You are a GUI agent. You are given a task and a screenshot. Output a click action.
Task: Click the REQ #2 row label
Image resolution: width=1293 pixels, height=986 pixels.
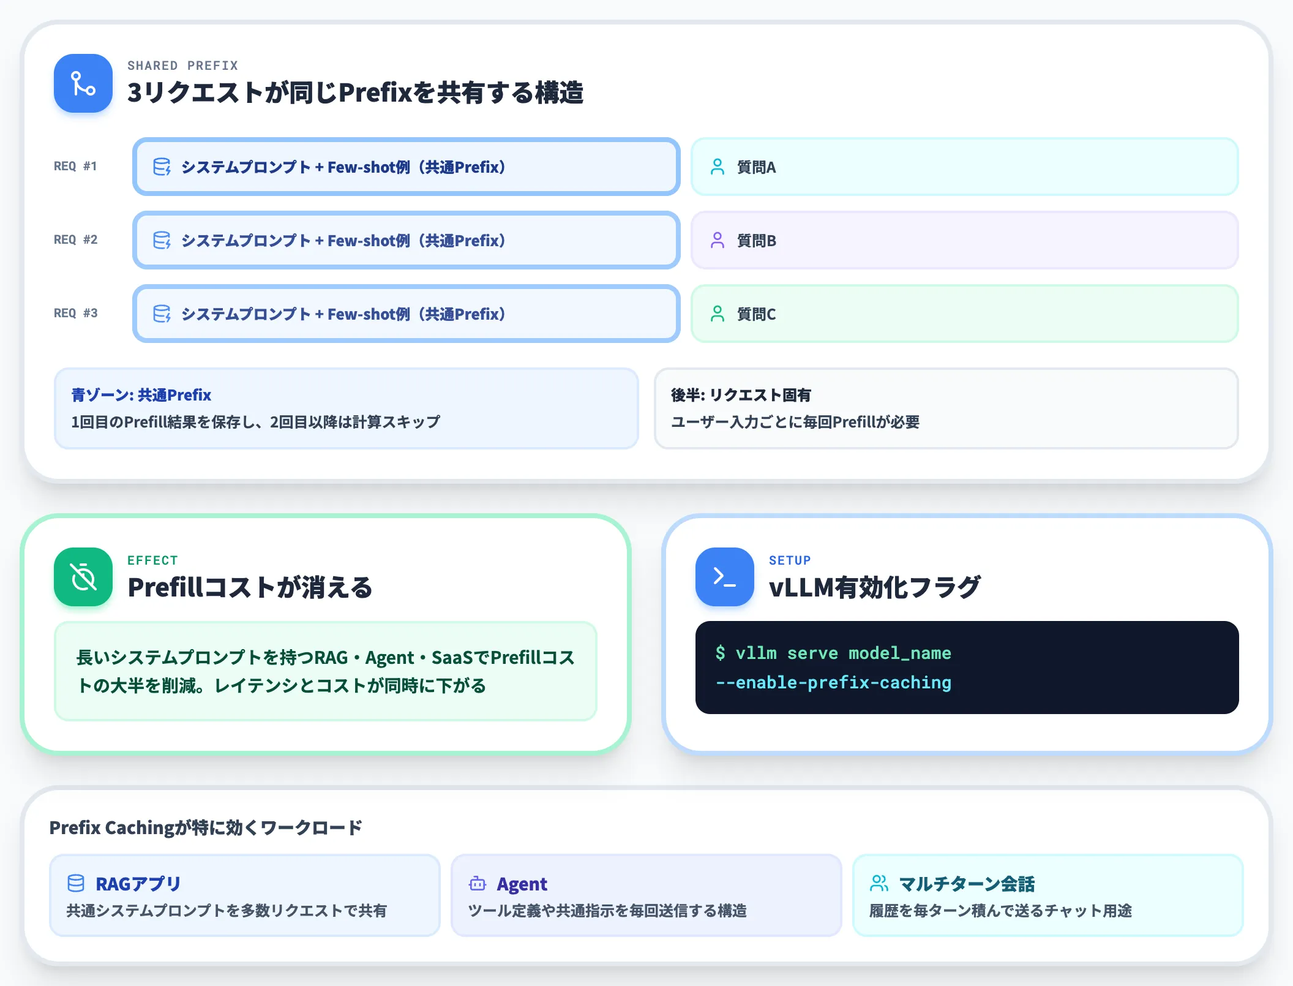coord(75,240)
